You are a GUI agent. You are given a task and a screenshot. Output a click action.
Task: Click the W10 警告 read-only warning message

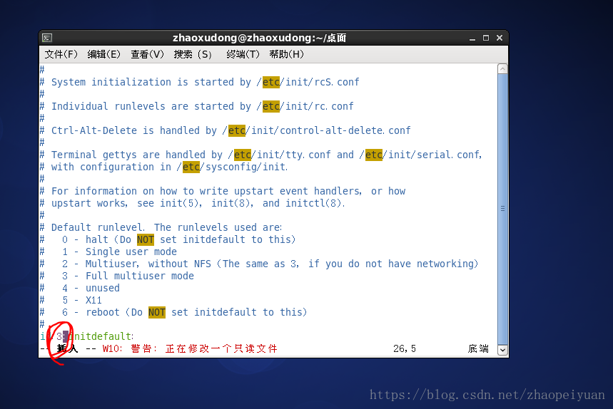[x=190, y=348]
